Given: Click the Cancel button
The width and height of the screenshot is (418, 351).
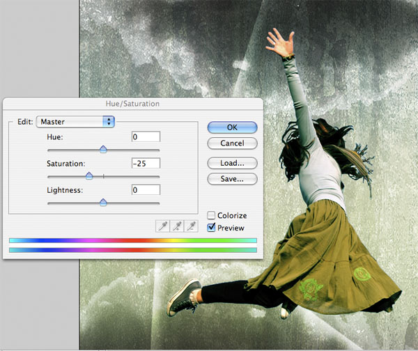Looking at the screenshot, I should pyautogui.click(x=232, y=143).
